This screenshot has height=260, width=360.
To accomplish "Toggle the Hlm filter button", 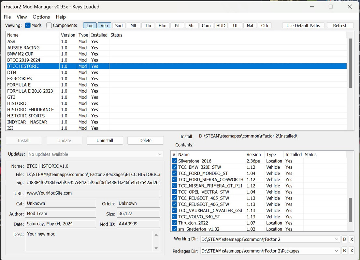I will [x=163, y=25].
